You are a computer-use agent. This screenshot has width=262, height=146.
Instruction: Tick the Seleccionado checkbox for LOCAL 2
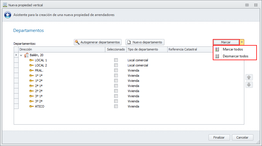[116, 65]
